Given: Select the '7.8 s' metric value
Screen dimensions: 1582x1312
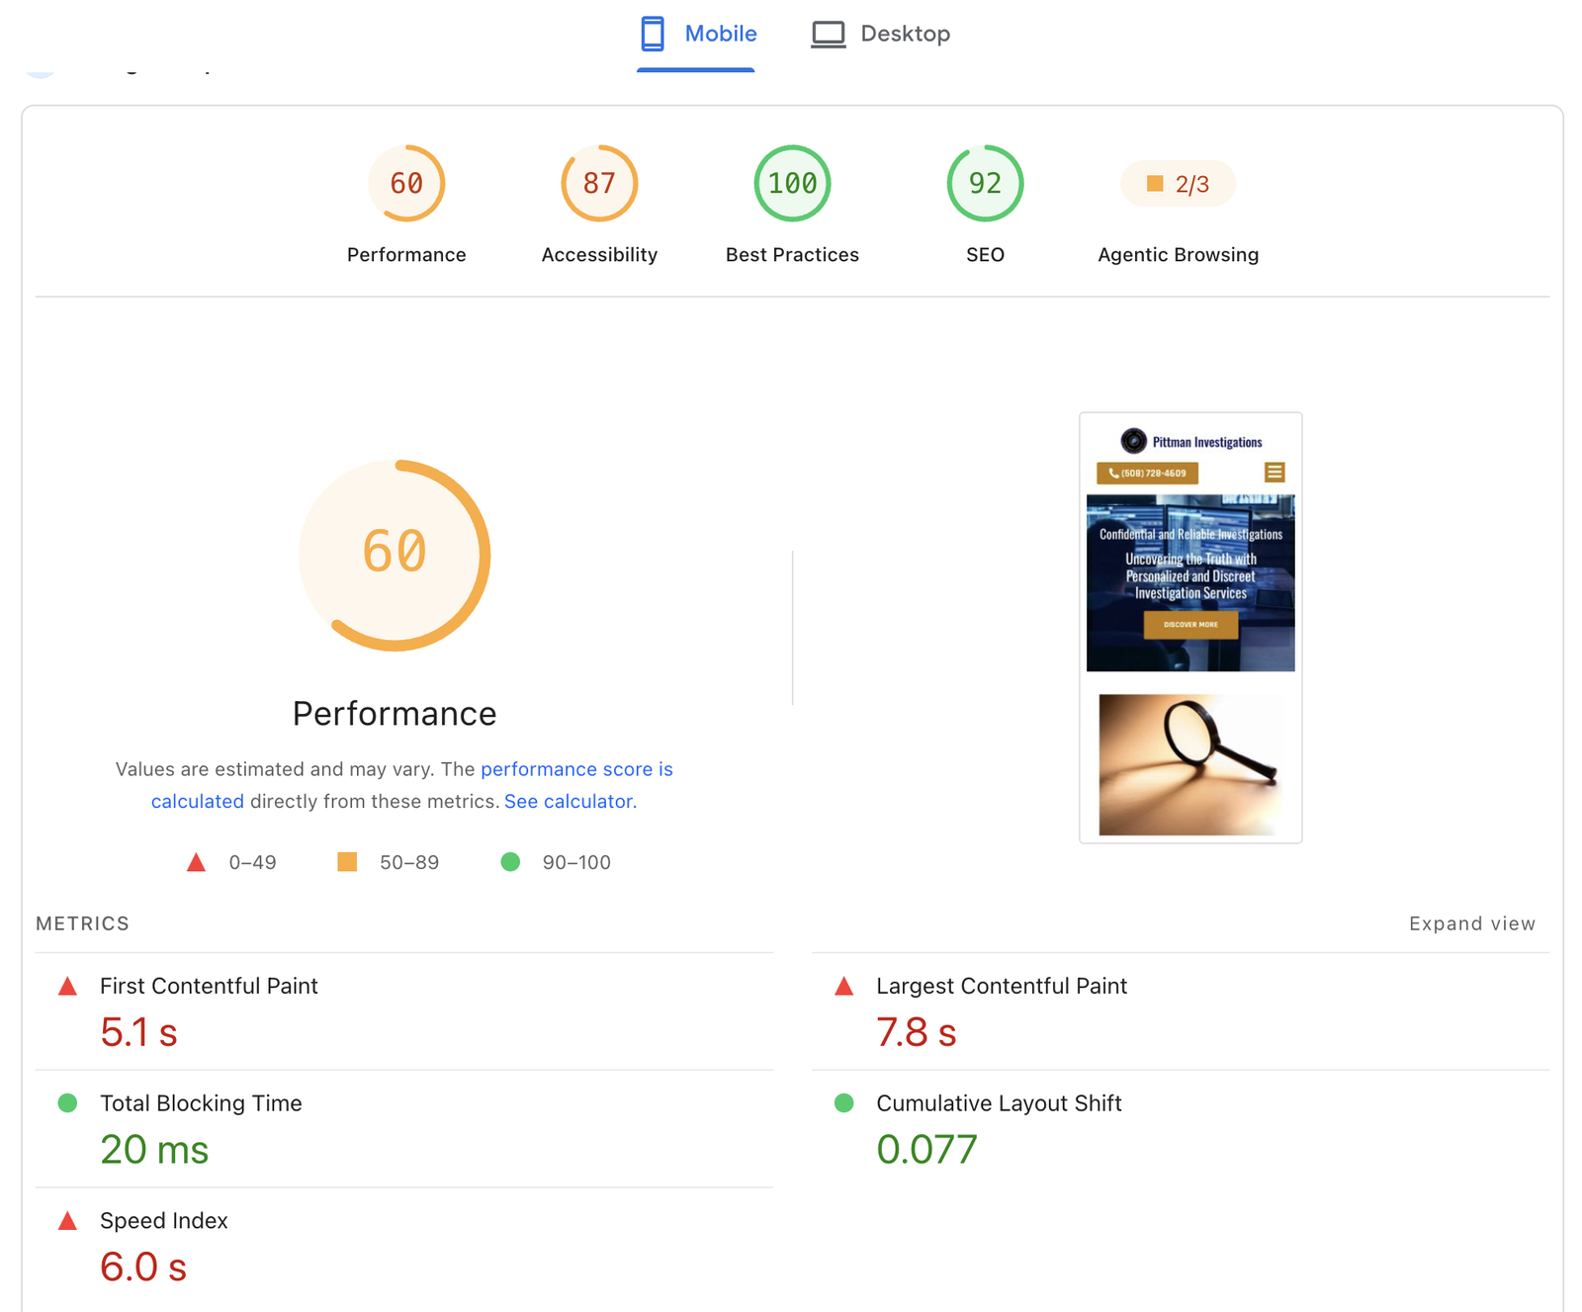Looking at the screenshot, I should pos(917,1032).
